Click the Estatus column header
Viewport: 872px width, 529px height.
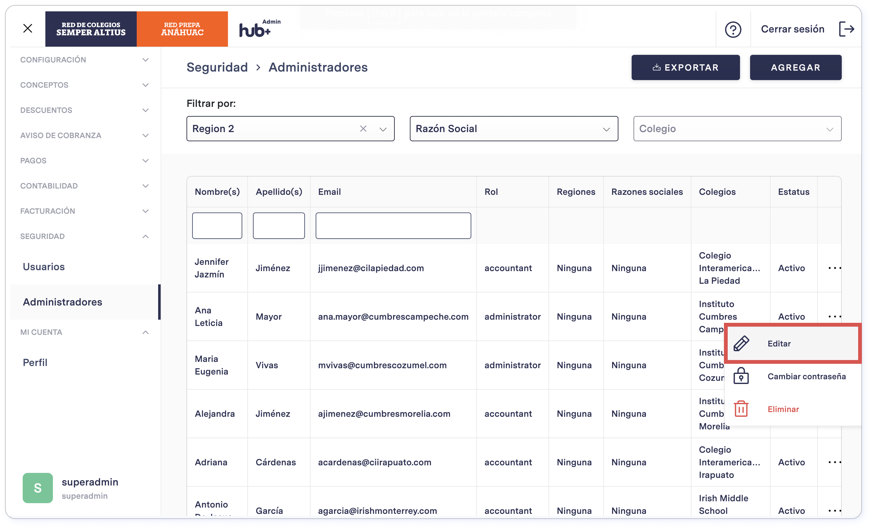794,192
